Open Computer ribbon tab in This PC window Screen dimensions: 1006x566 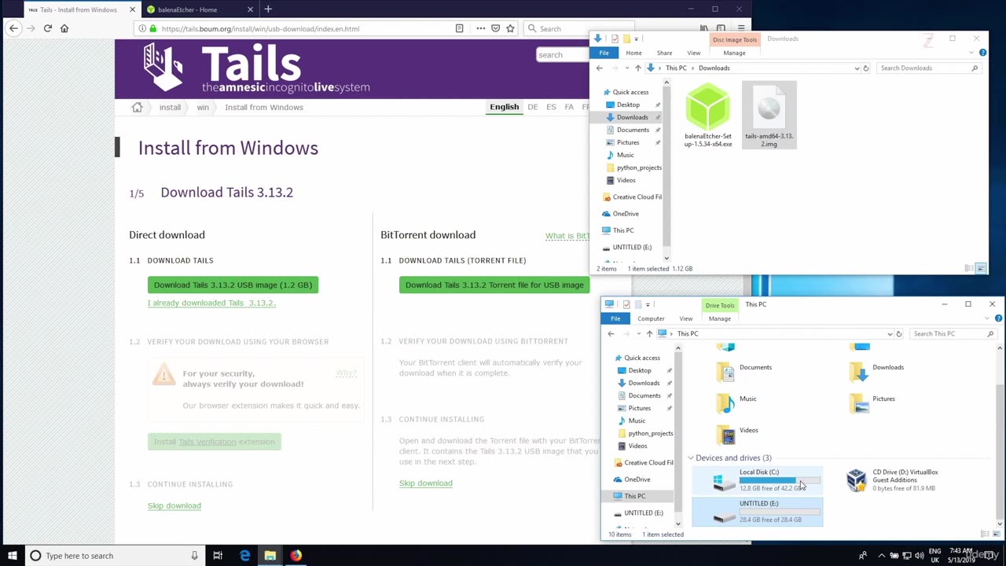click(651, 318)
